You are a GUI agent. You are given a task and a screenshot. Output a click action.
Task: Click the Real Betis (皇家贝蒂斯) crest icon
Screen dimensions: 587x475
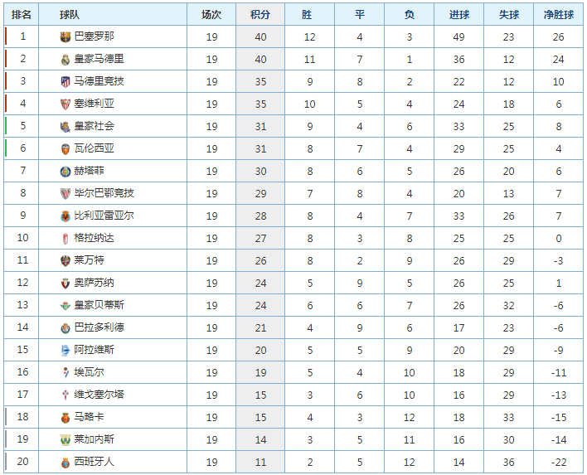[x=65, y=305]
